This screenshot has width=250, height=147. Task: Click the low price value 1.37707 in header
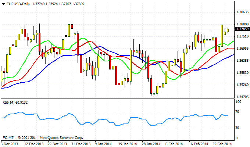click(65, 4)
